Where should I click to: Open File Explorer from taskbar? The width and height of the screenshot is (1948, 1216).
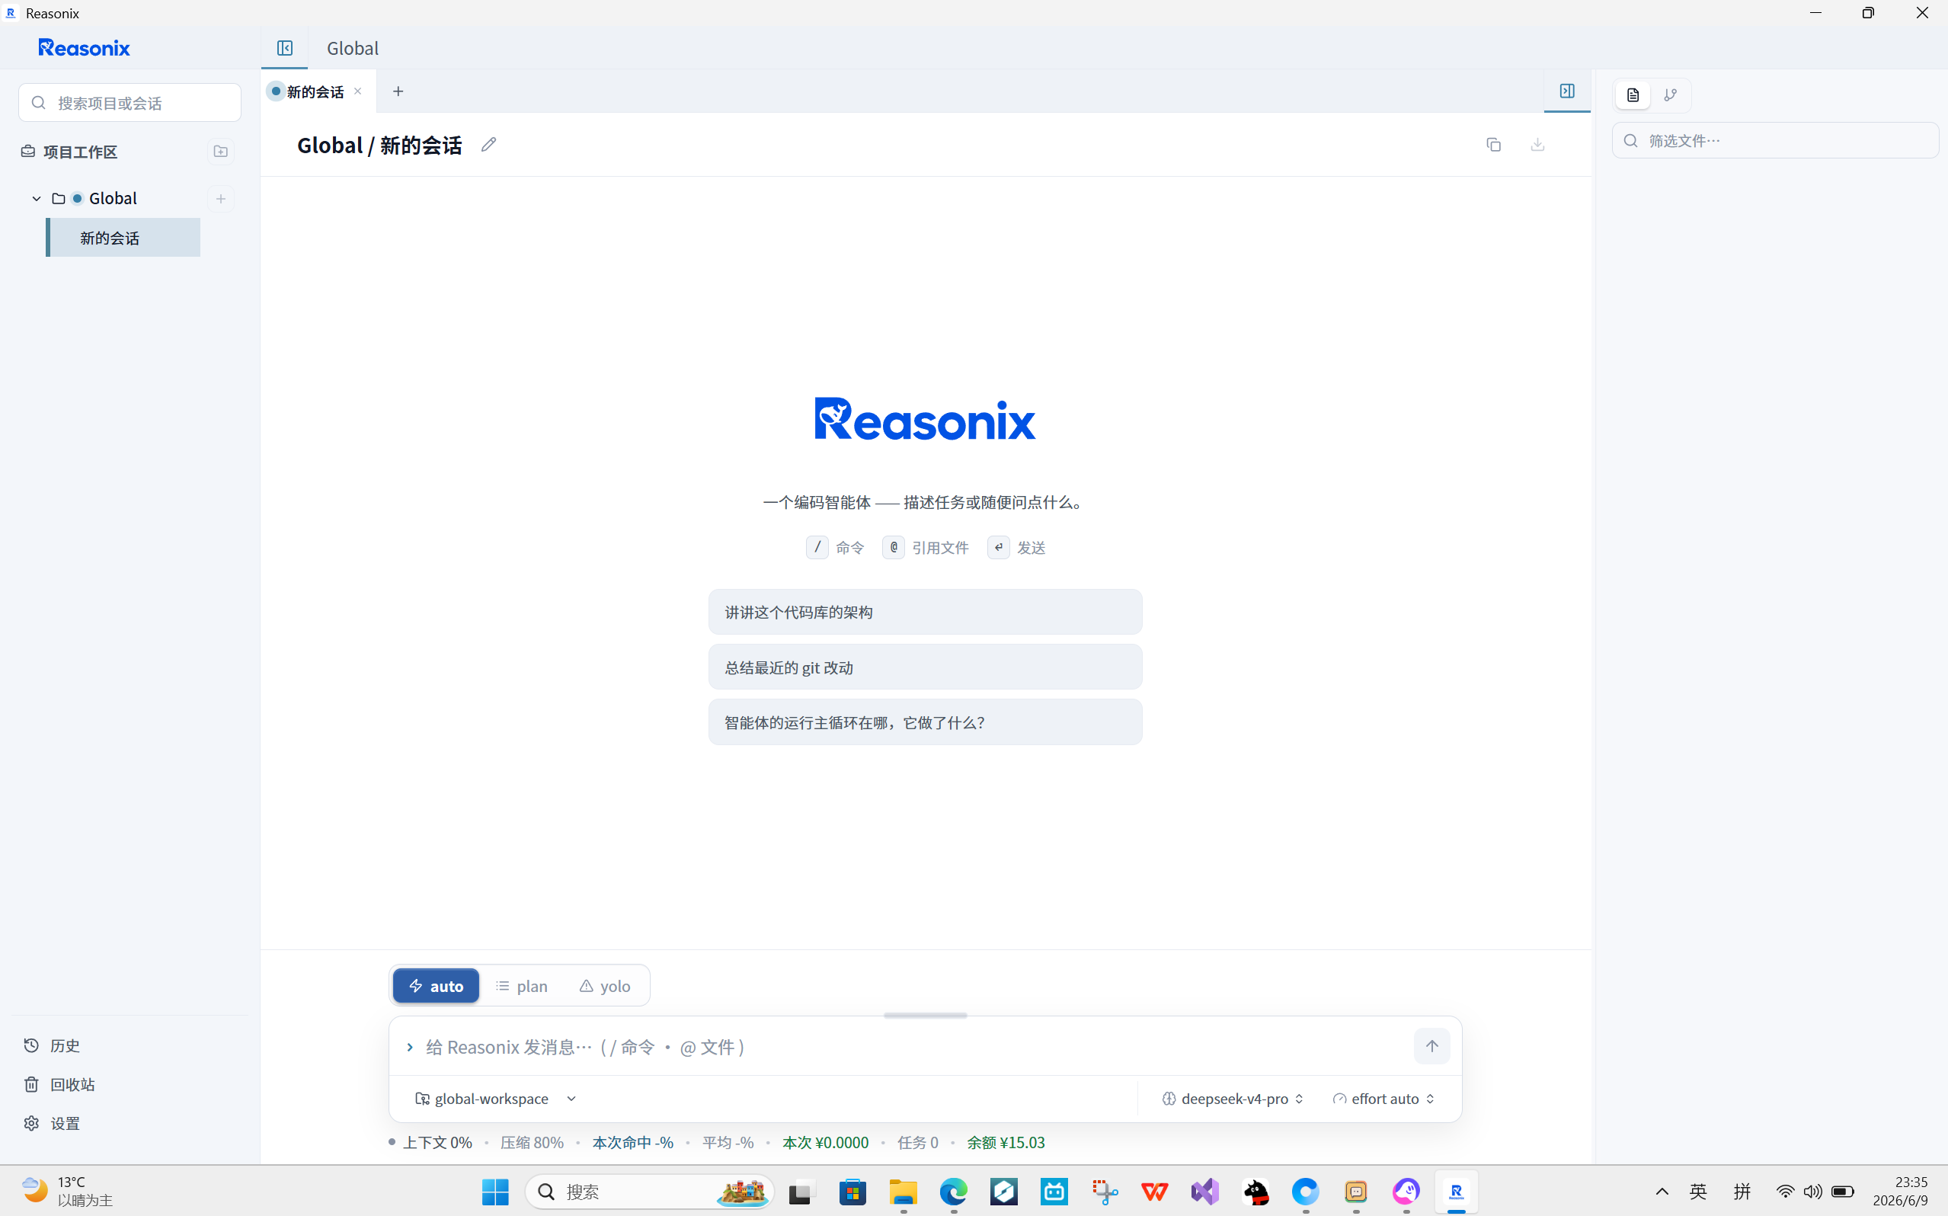click(904, 1191)
